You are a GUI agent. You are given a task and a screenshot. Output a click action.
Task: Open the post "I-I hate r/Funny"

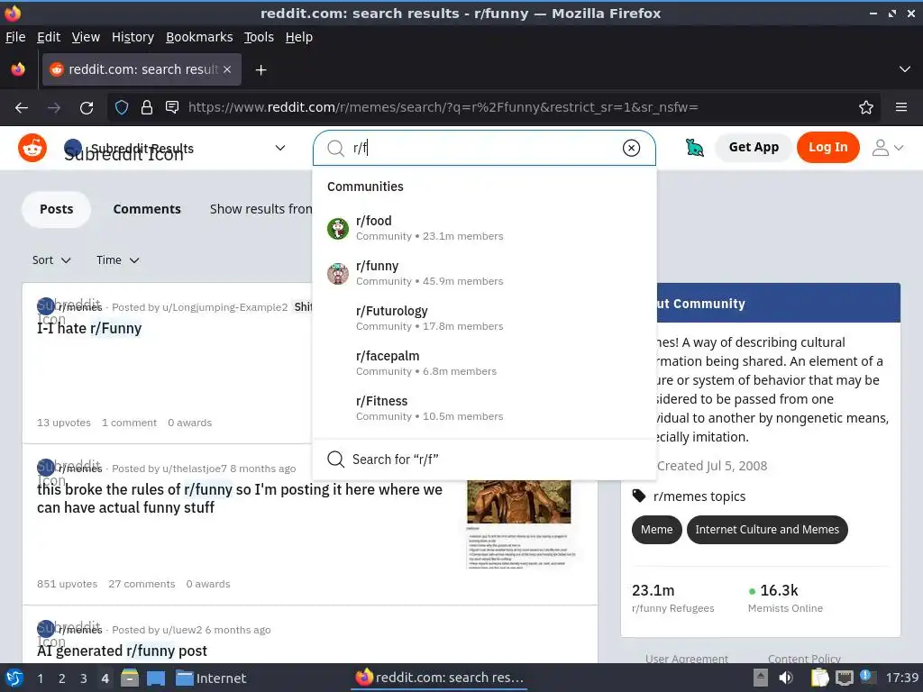(x=89, y=328)
